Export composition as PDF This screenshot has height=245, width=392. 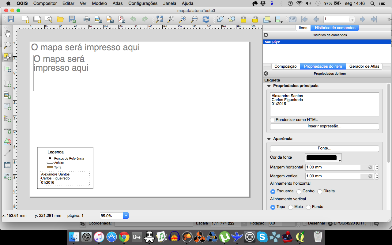click(122, 19)
